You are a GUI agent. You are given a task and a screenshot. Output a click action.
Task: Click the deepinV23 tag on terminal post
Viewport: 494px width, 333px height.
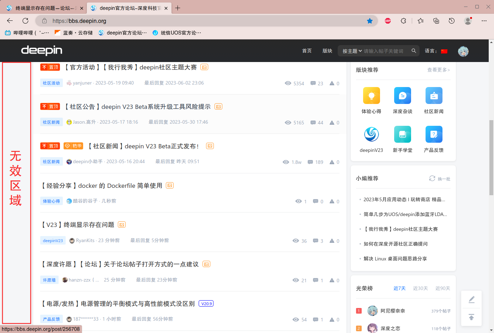click(53, 241)
